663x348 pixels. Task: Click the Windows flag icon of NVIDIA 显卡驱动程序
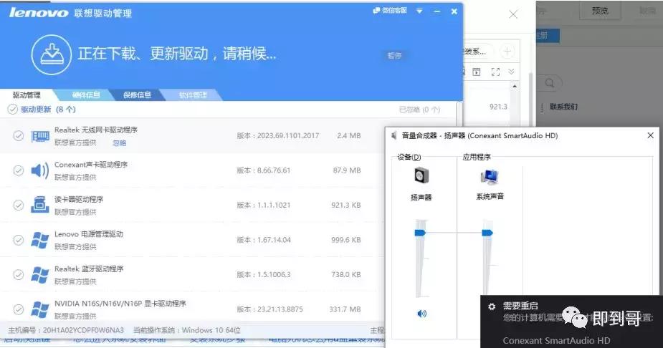[x=39, y=309]
